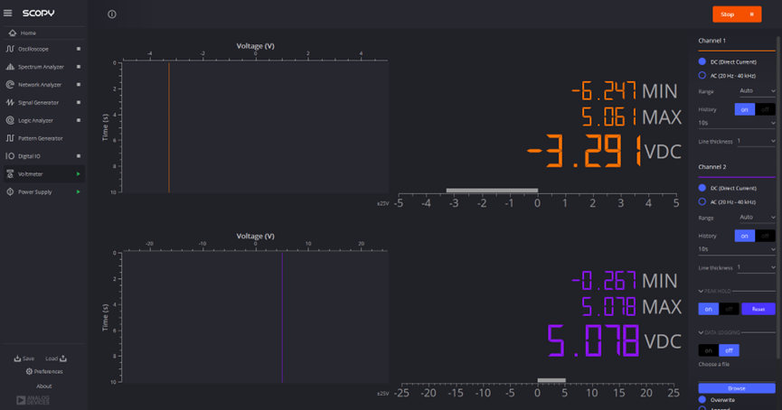
Task: Open Channel 1 history duration 10s dropdown
Action: click(x=737, y=123)
